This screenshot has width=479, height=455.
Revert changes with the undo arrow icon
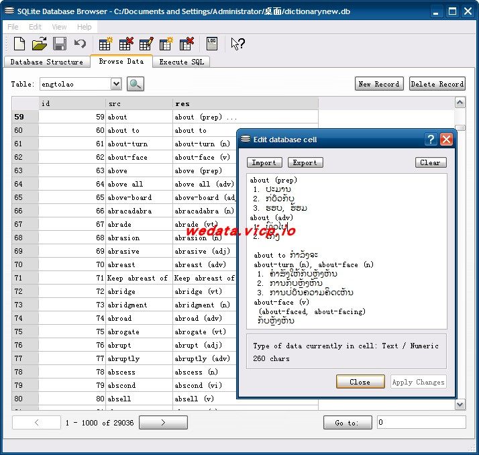point(80,44)
